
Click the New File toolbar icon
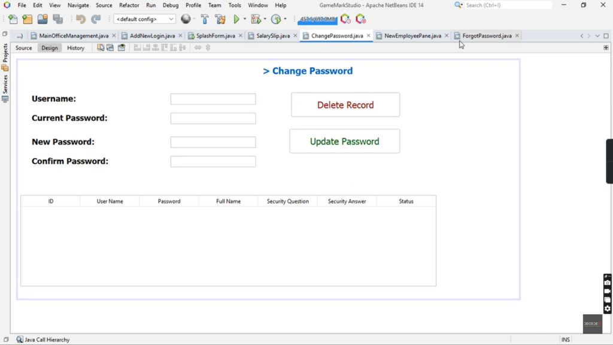[13, 19]
